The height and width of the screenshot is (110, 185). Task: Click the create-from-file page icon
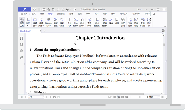[49, 10]
